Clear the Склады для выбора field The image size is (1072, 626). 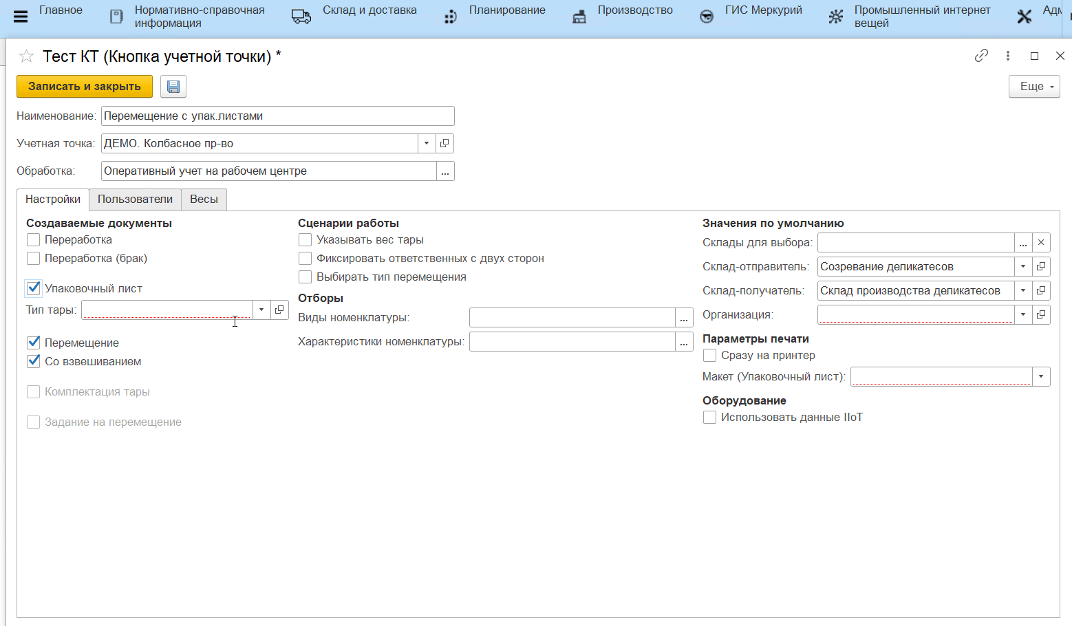1041,243
